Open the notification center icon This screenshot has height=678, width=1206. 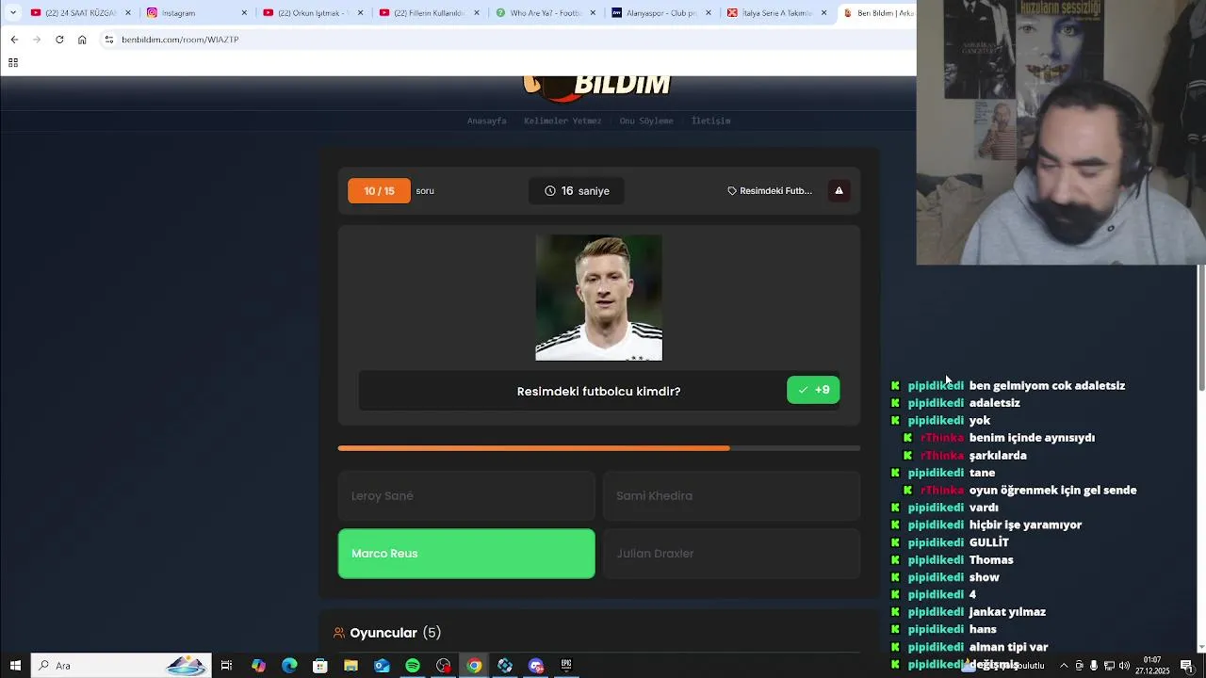click(1187, 666)
